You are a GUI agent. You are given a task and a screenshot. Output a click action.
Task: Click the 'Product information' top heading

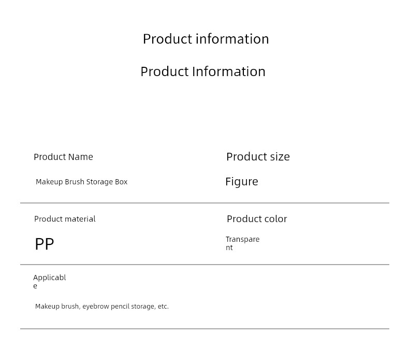(x=206, y=39)
